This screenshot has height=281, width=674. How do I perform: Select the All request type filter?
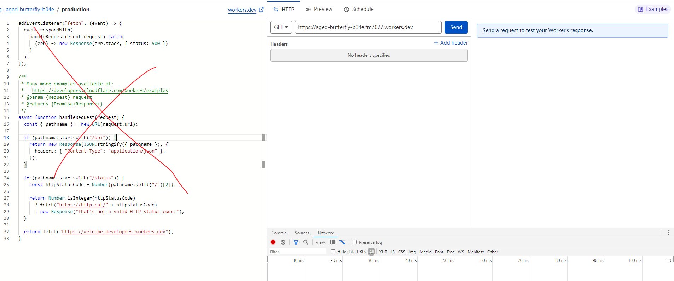click(371, 252)
